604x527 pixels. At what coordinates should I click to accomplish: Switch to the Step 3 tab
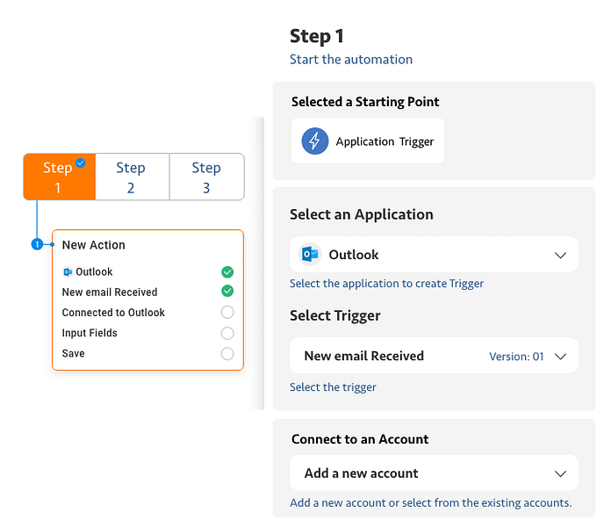(x=207, y=177)
